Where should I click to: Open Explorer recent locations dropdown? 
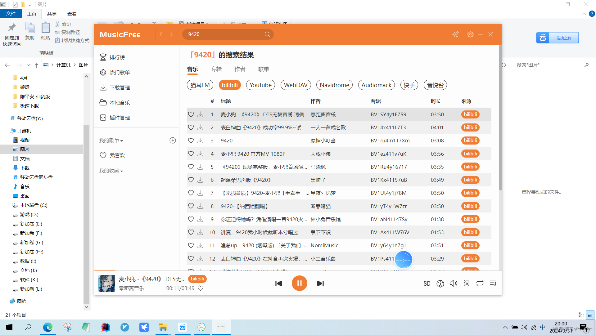click(29, 65)
